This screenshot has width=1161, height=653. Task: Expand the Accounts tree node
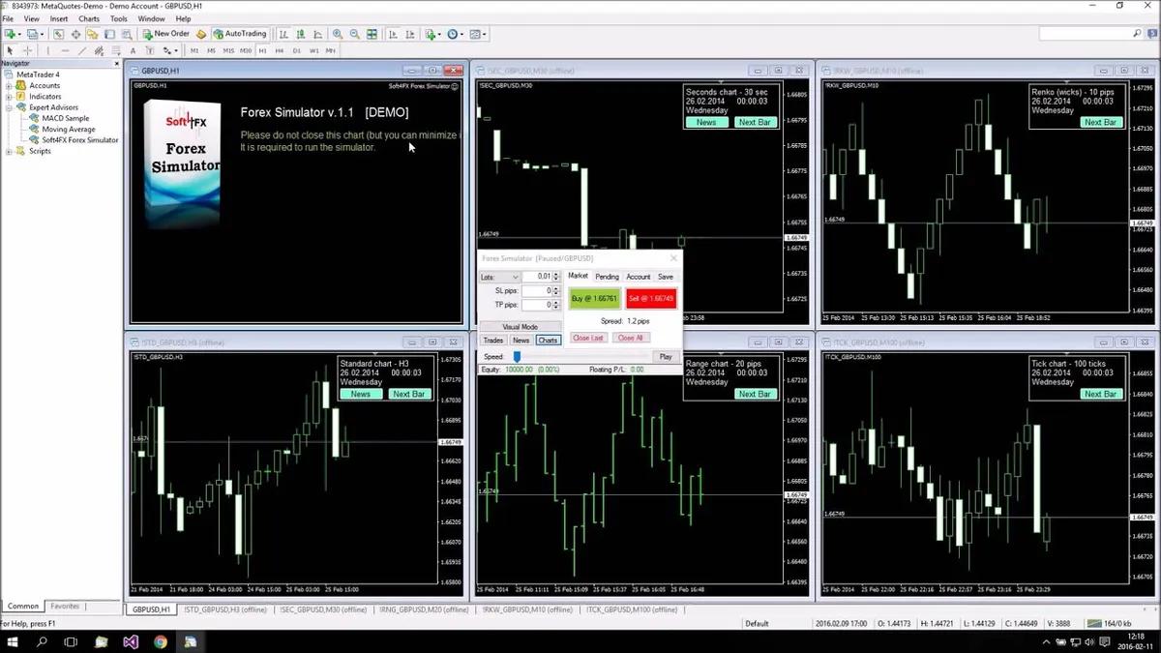tap(9, 85)
